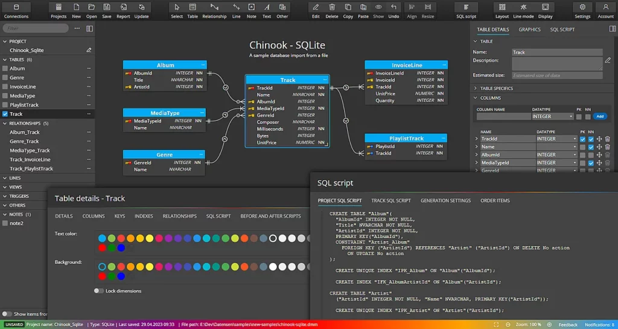
Task: Check the note2 checkbox in sidebar
Action: tap(5, 223)
